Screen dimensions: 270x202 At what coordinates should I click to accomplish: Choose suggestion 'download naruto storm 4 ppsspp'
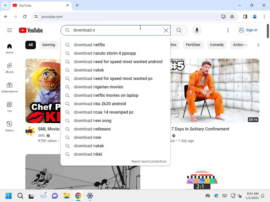(x=115, y=53)
